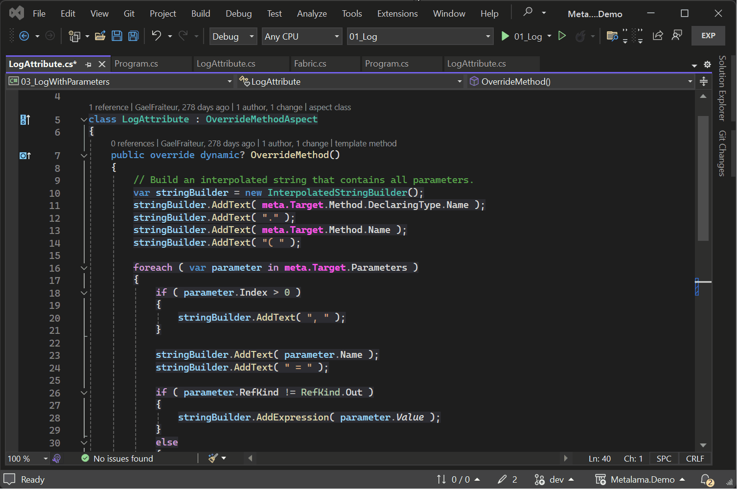
Task: Click the pending changes pencil icon
Action: (507, 480)
